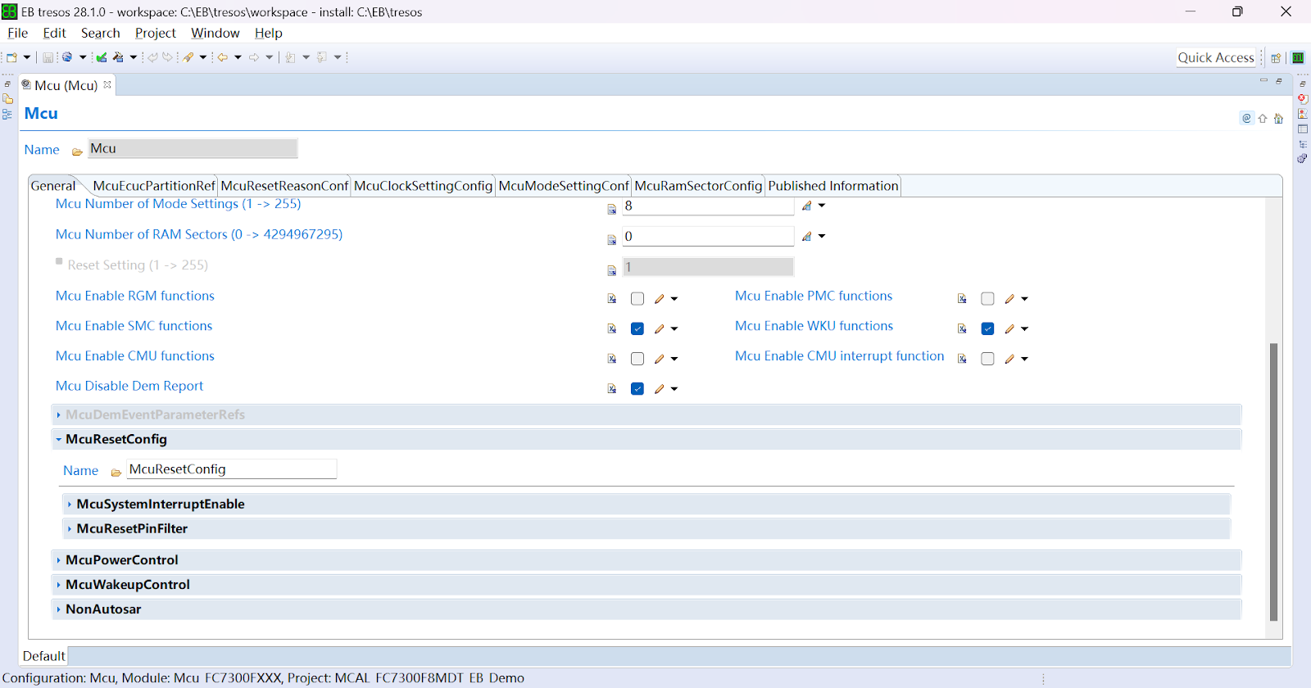Open the Error Log view icon in right sidebar
Viewport: 1311px width, 688px height.
click(x=1303, y=98)
